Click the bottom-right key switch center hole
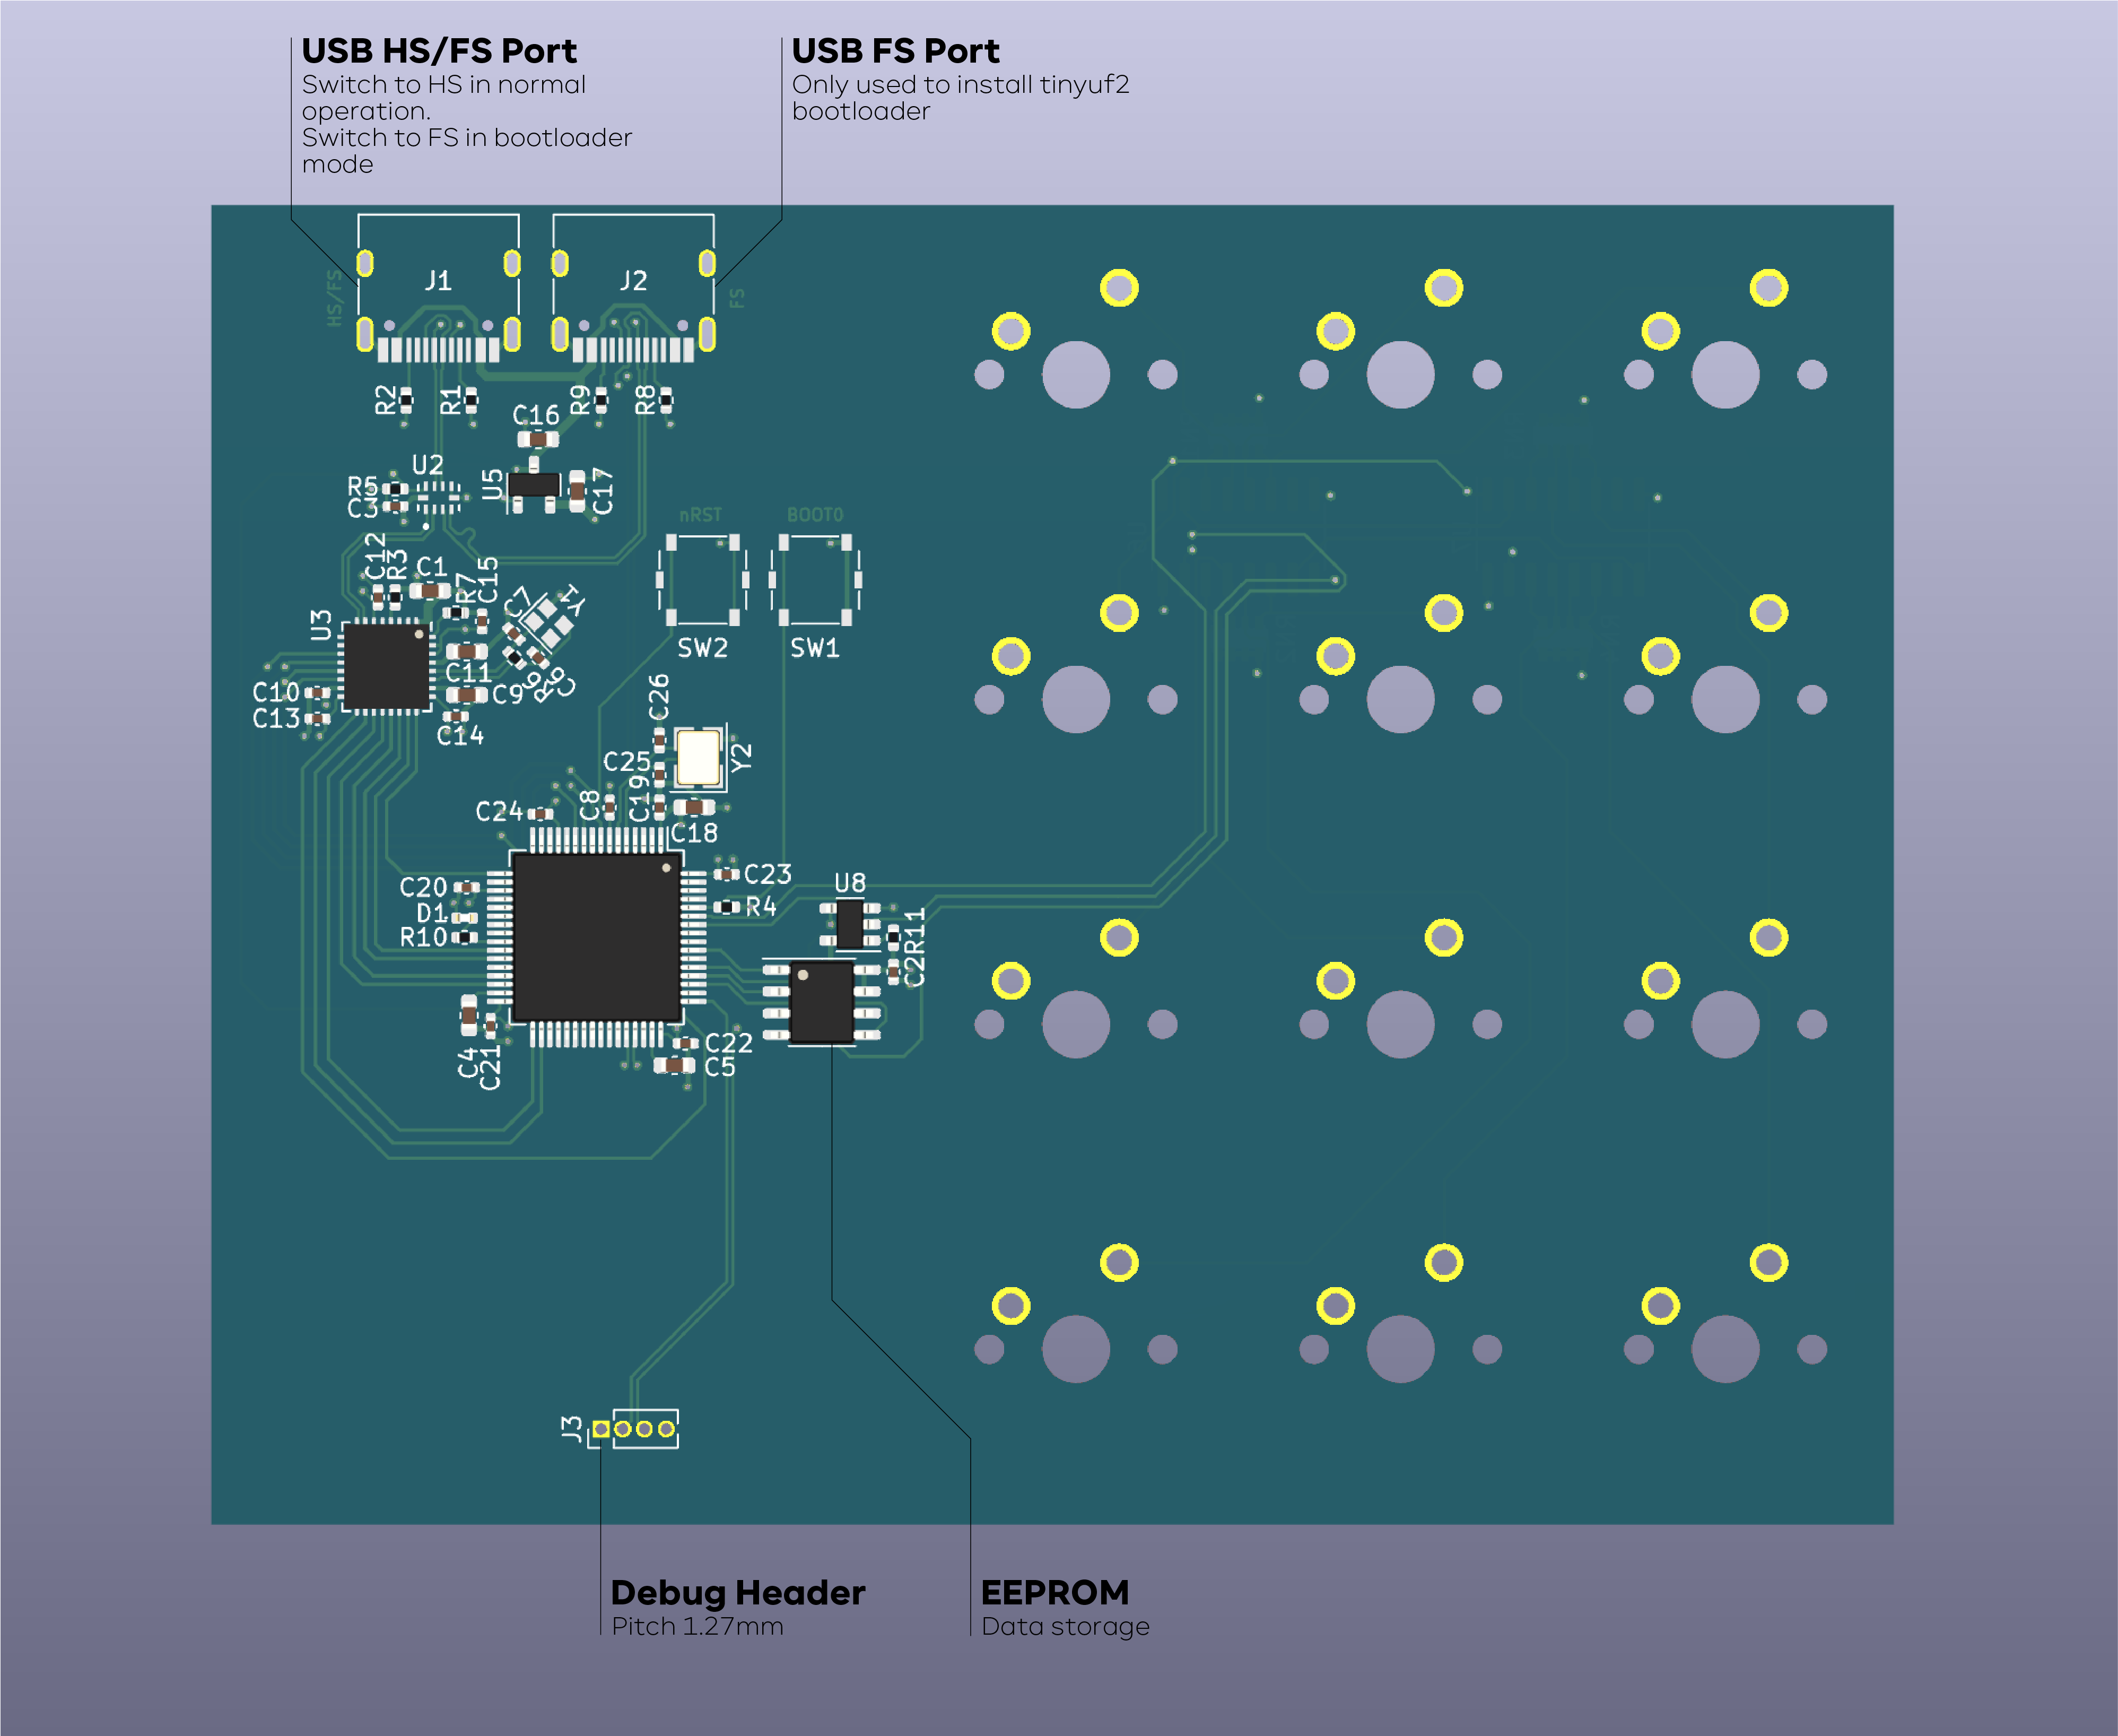The image size is (2118, 1736). (1725, 1349)
